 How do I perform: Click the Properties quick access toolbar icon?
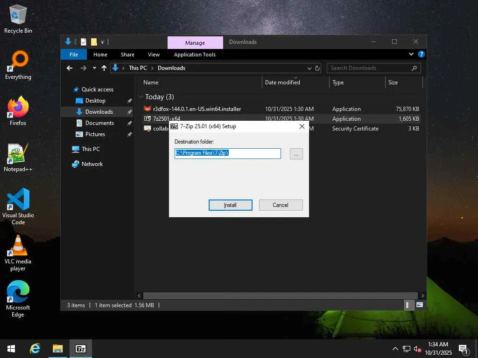pos(84,42)
